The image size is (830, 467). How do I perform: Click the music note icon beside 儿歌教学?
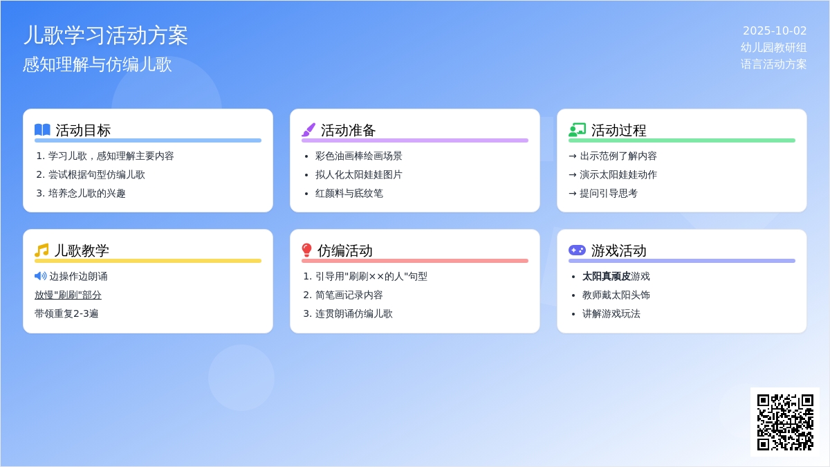(x=41, y=250)
